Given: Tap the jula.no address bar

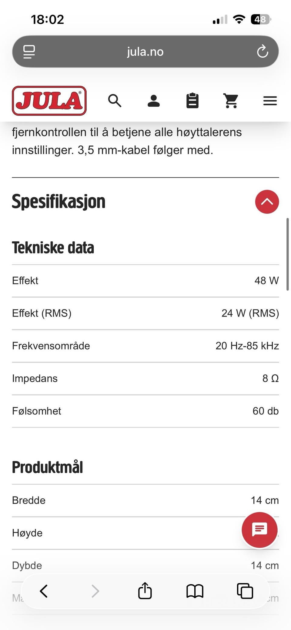Looking at the screenshot, I should point(145,52).
